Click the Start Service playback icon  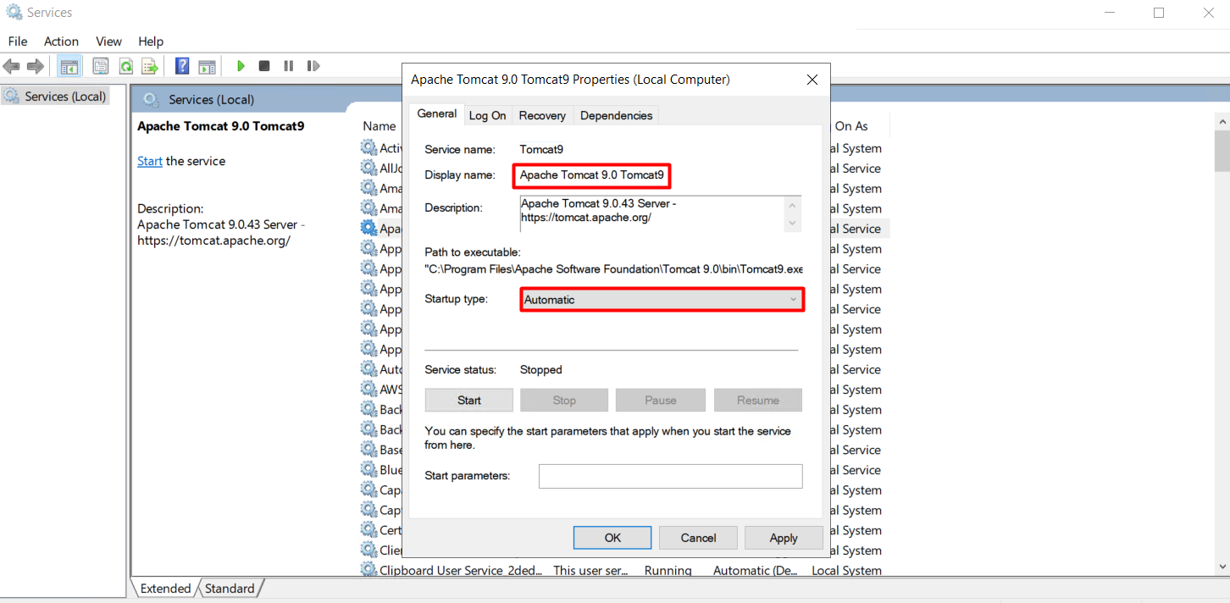241,65
